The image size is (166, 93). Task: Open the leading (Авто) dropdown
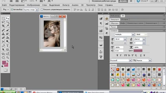144,39
